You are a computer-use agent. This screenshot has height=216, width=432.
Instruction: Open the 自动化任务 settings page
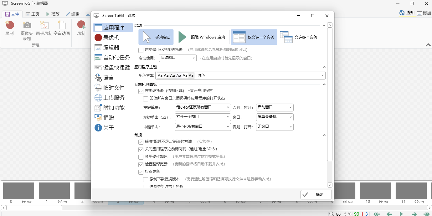click(113, 58)
